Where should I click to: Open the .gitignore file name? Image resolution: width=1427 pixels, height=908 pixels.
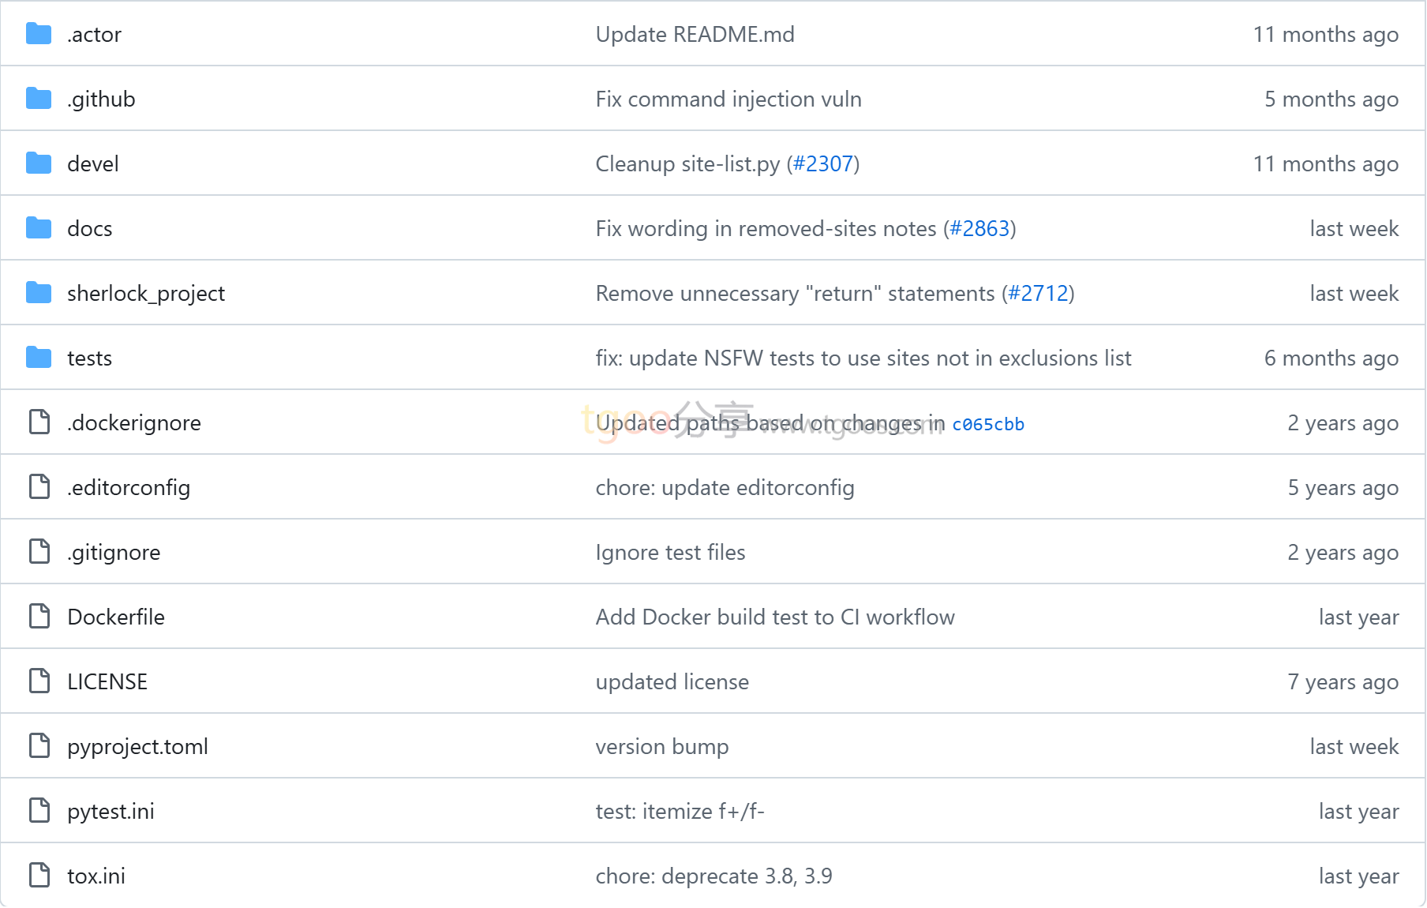[114, 553]
